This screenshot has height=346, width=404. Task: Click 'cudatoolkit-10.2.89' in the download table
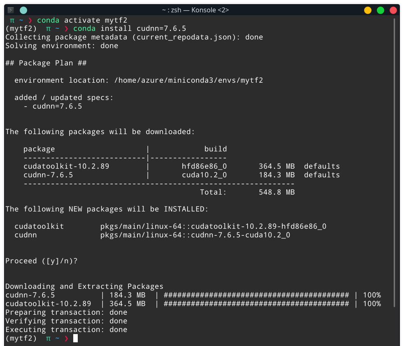(67, 167)
